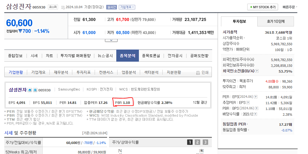Image resolution: width=308 pixels, height=154 pixels.
Task: Select the active 종목분석 tab
Action: 128,56
